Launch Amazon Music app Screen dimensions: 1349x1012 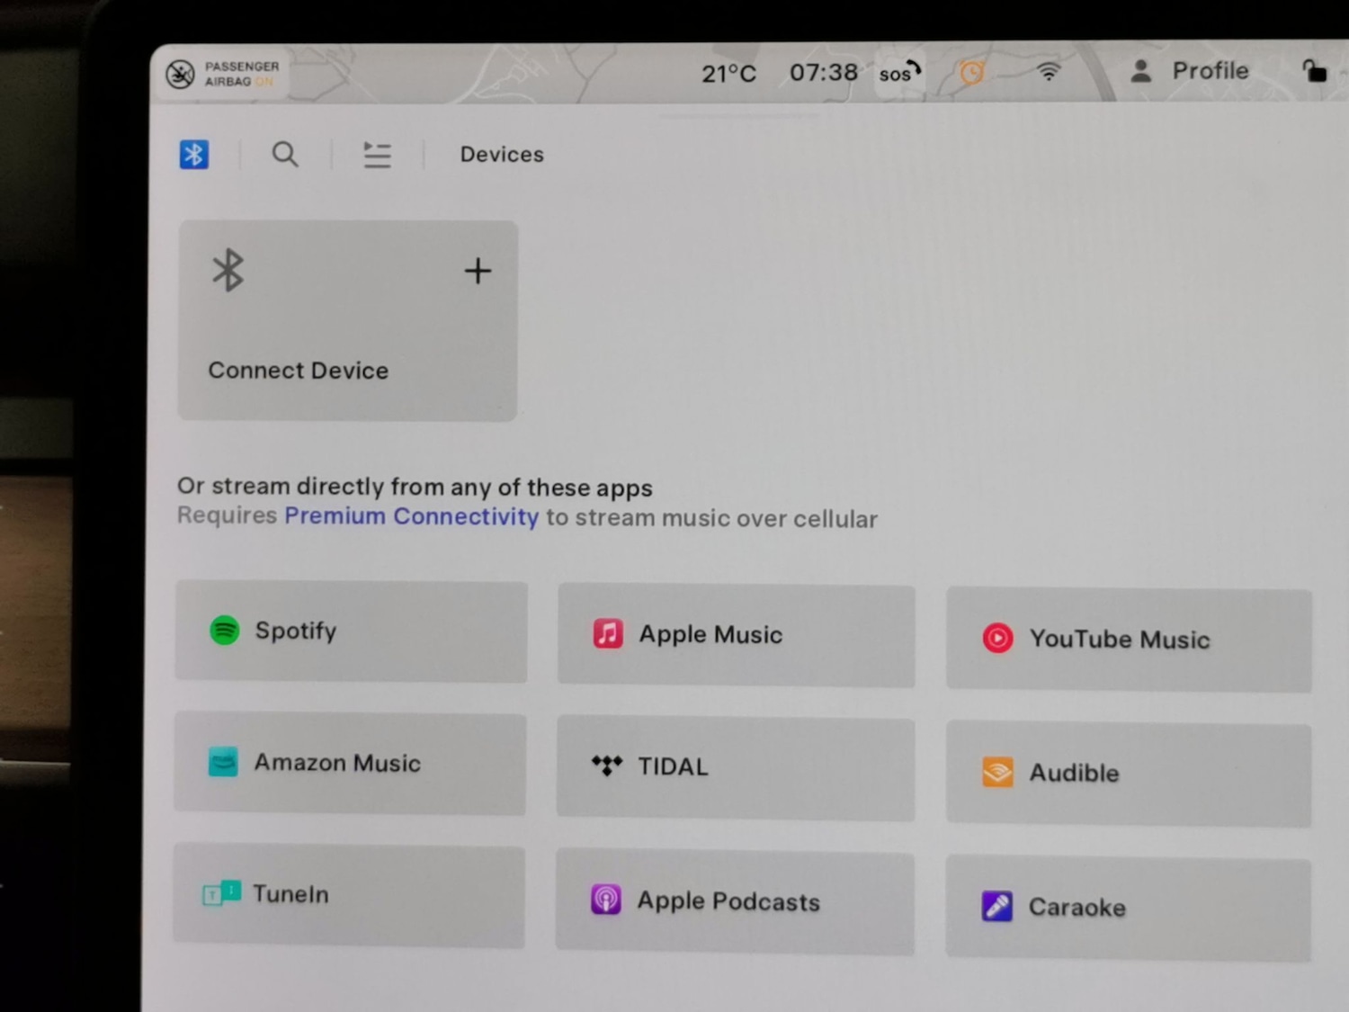(350, 764)
